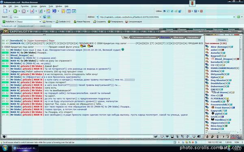Click the Combats (+1) RoboForm button

pyautogui.click(x=63, y=21)
